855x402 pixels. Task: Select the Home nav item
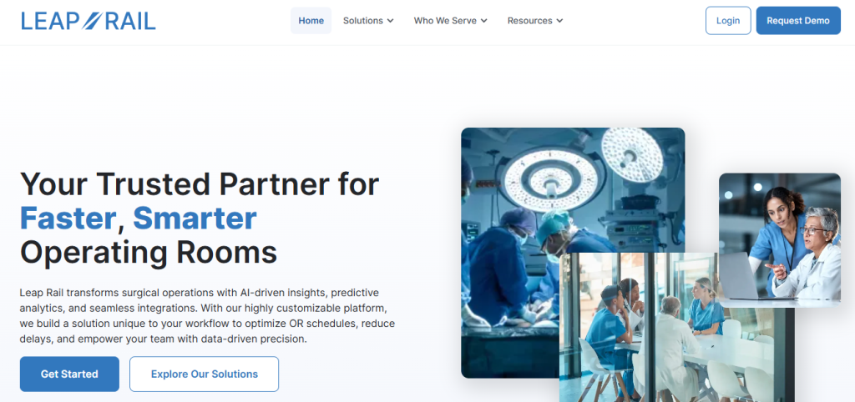point(311,21)
